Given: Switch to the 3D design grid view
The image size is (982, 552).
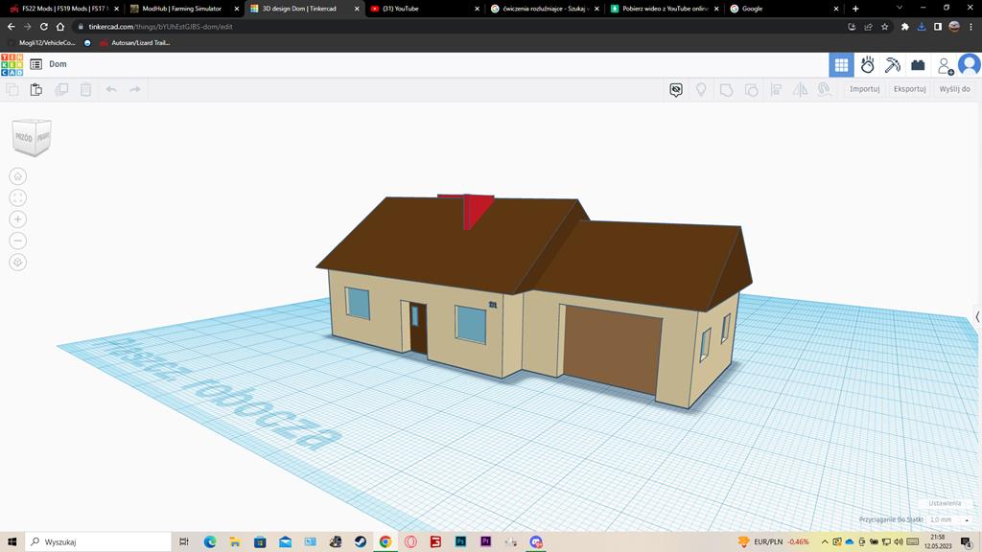Looking at the screenshot, I should (841, 65).
